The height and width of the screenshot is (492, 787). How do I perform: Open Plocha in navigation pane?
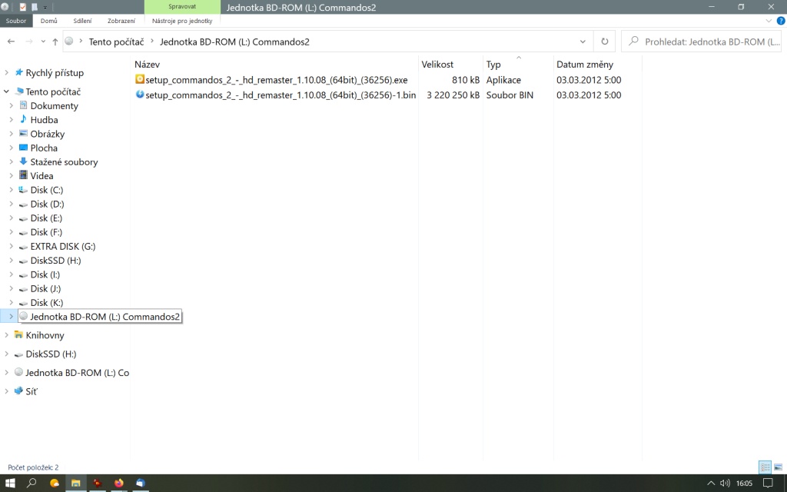point(44,148)
